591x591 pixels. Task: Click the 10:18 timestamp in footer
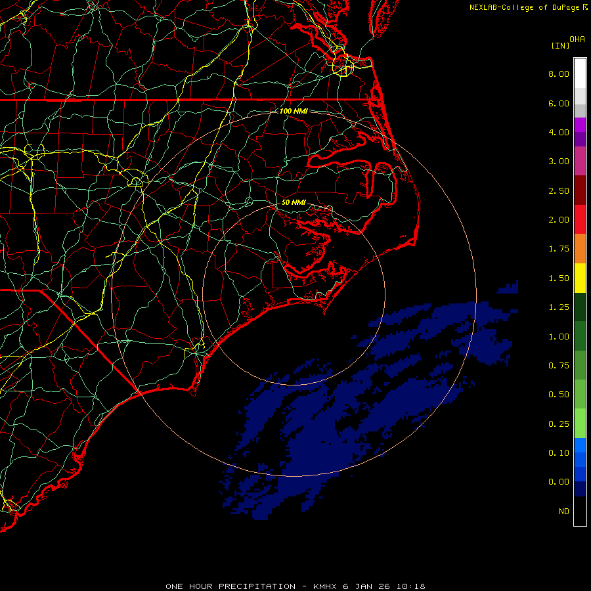[411, 586]
